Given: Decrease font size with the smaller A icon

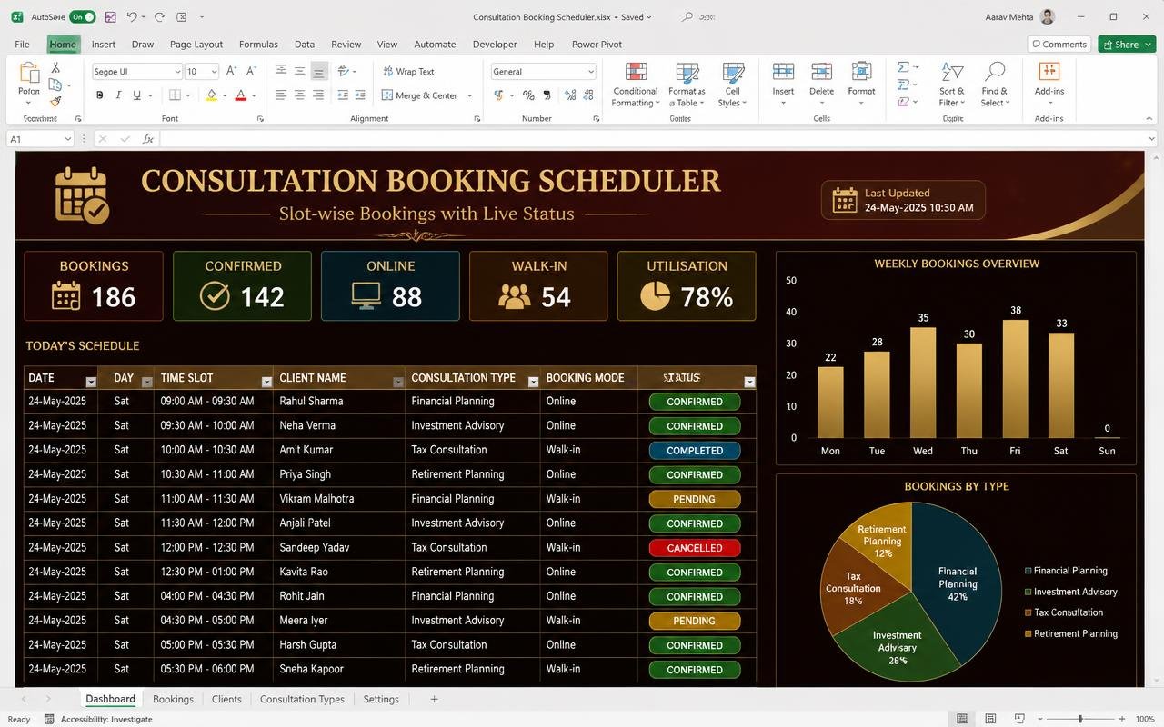Looking at the screenshot, I should [251, 71].
